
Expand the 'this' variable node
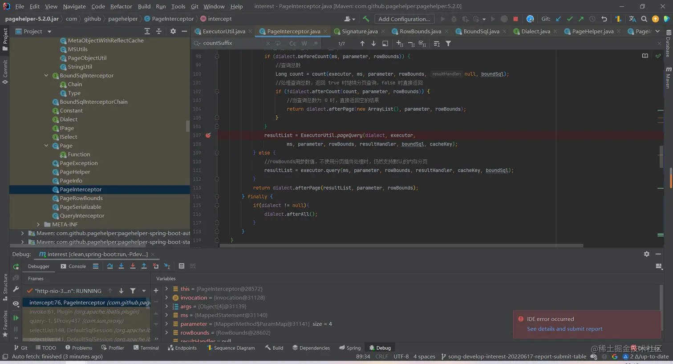[x=166, y=289]
